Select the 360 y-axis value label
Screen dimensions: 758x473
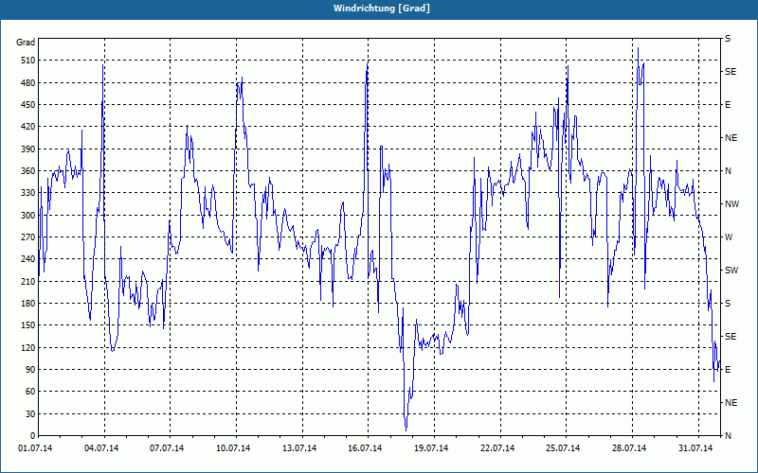tap(28, 171)
